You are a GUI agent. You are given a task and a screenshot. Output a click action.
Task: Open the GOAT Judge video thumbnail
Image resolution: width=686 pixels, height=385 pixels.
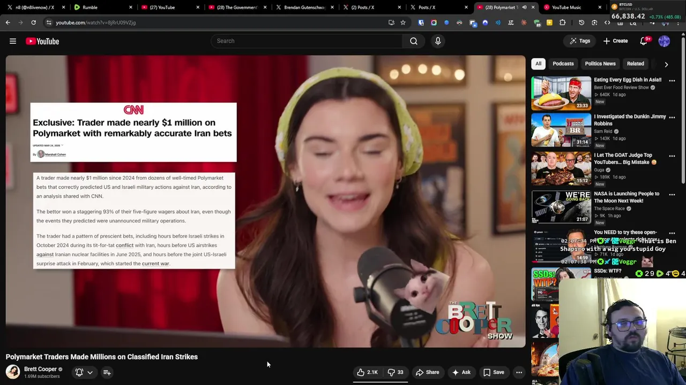tap(561, 168)
